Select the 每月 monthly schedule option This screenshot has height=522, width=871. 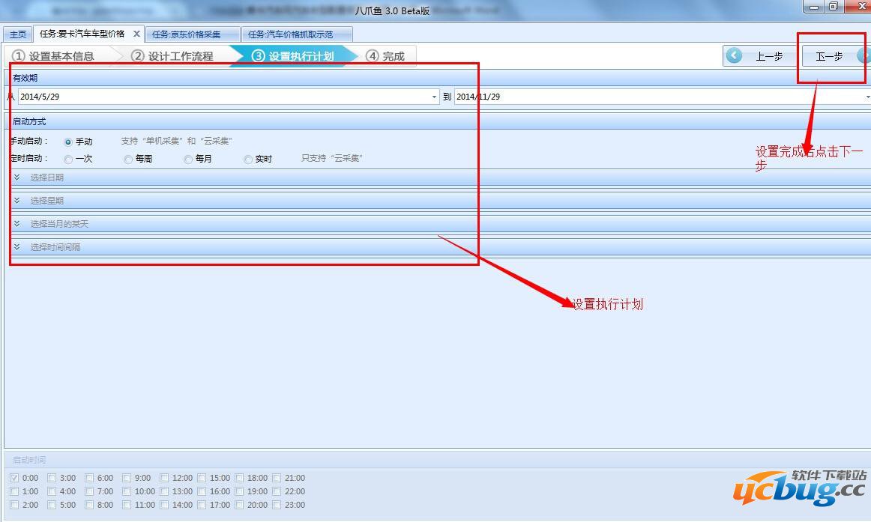(x=188, y=160)
